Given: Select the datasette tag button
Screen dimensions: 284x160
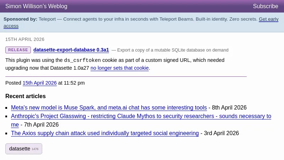Looking at the screenshot, I should pos(20,149).
